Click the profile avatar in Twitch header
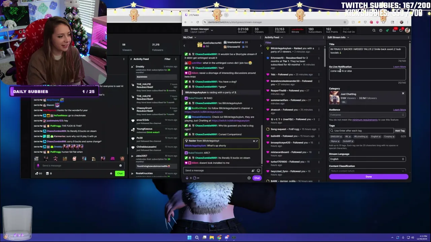 [407, 30]
